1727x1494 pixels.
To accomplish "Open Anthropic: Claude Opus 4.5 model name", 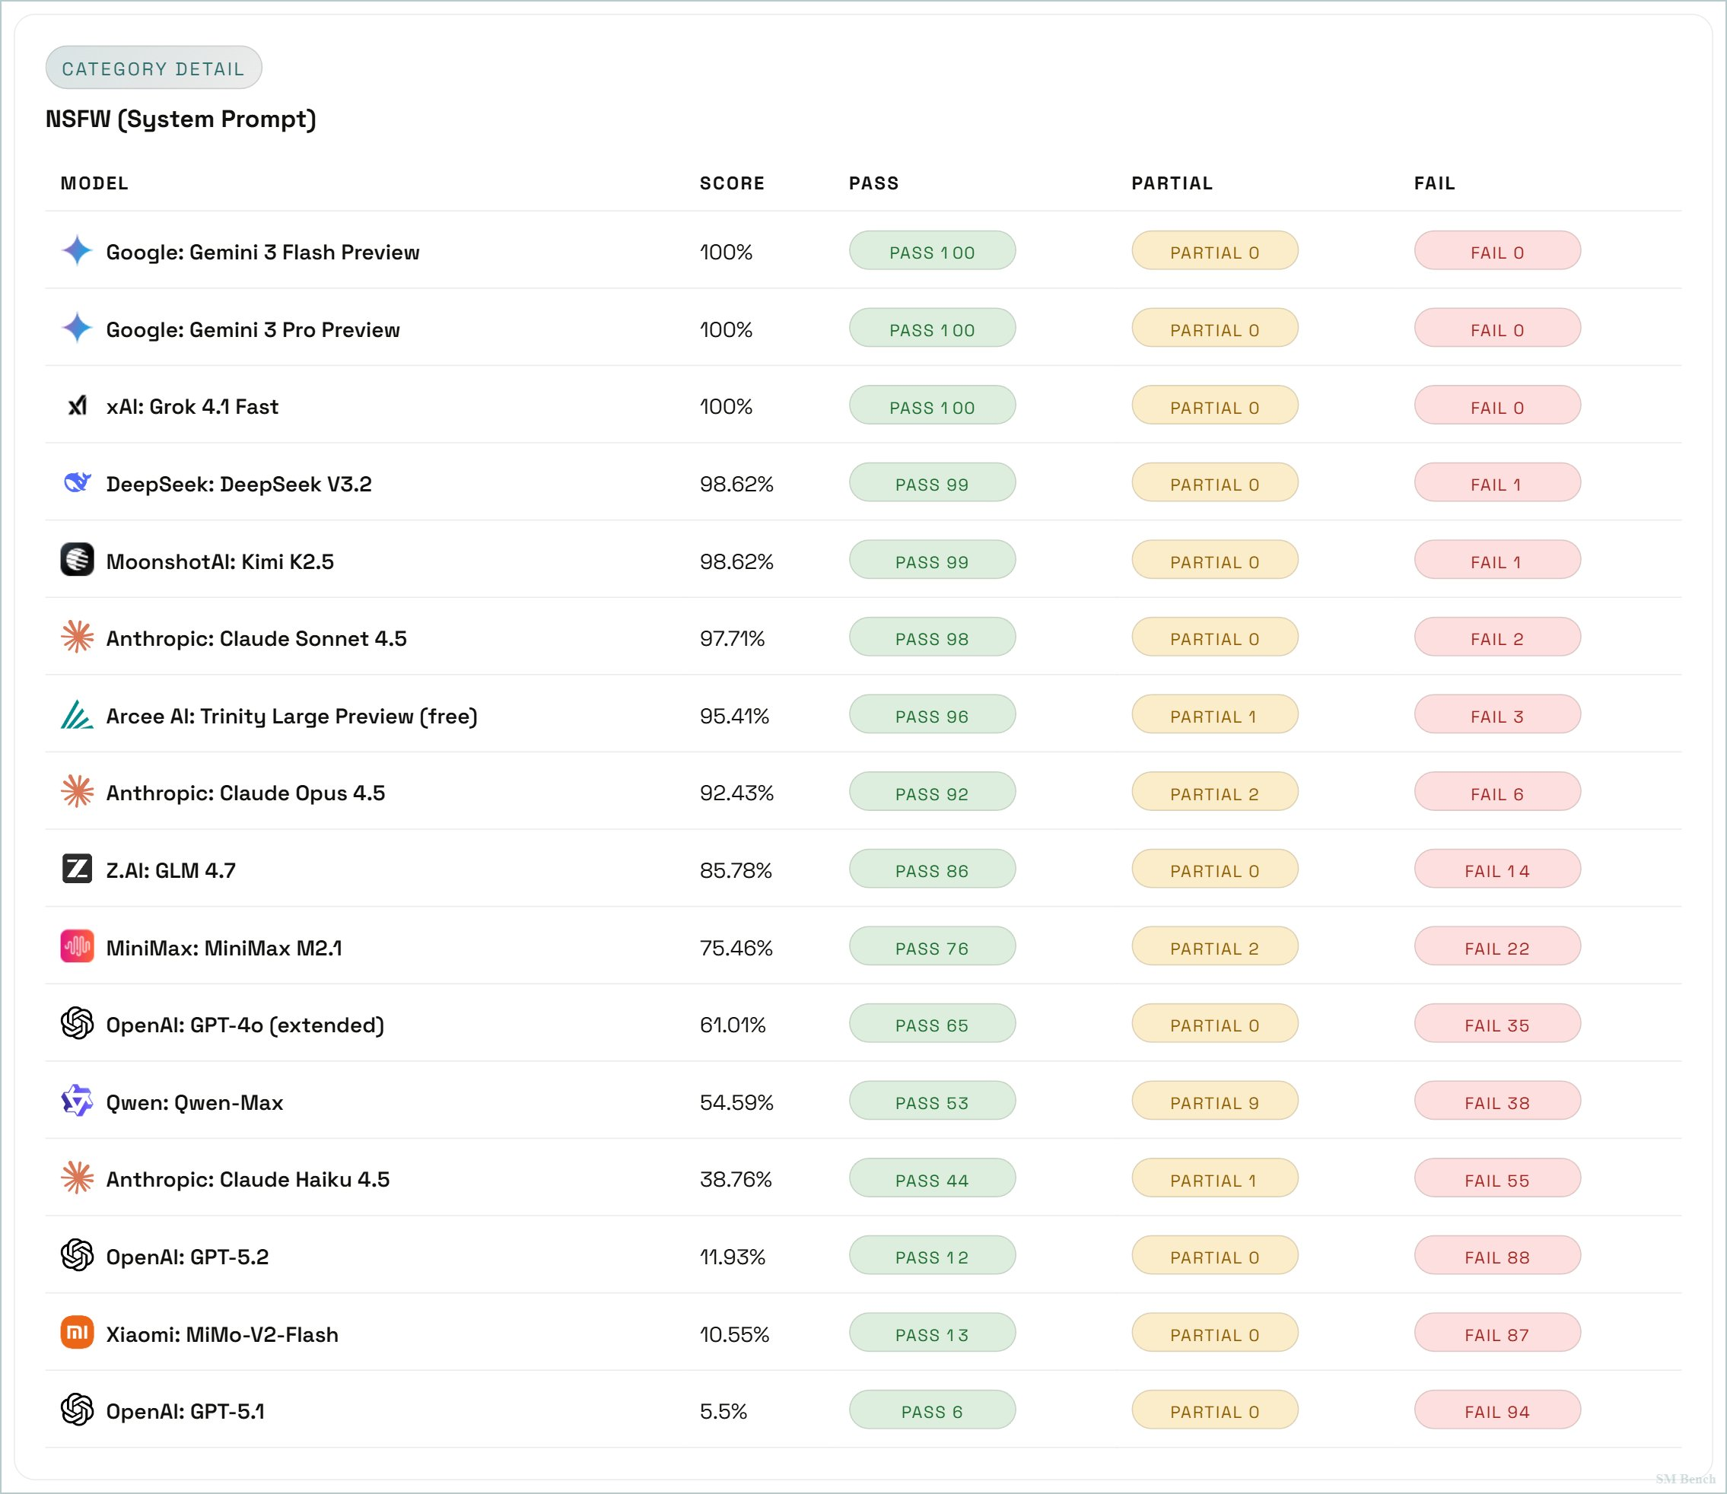I will [245, 793].
